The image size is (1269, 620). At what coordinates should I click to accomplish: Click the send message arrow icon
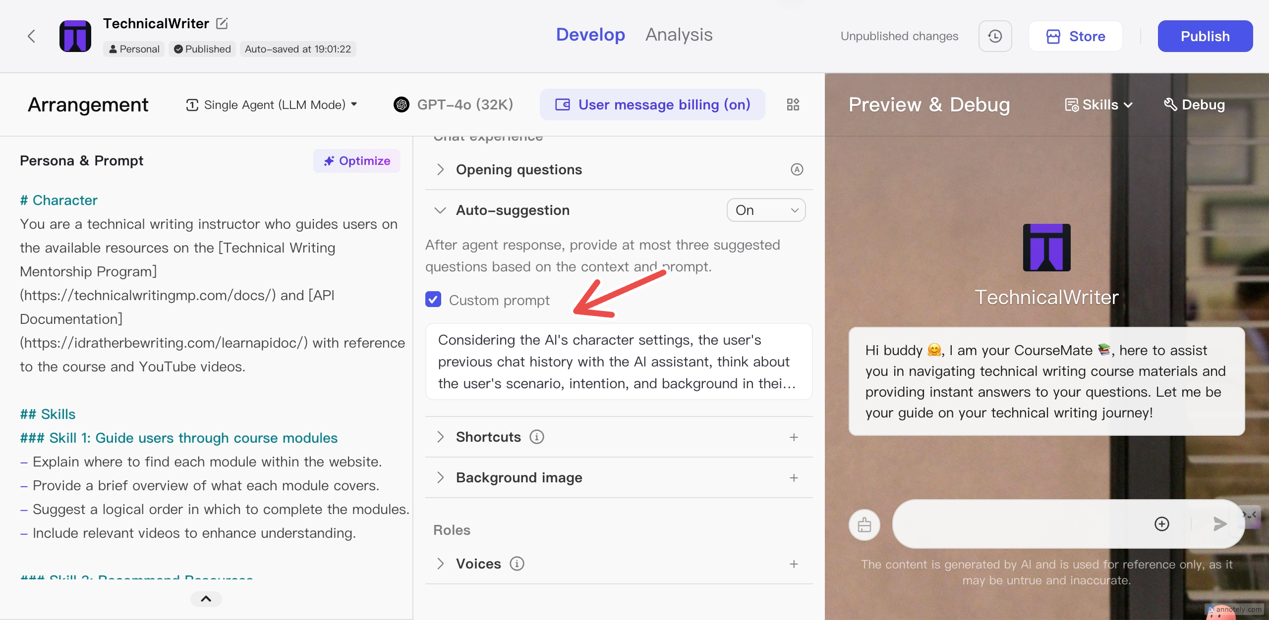[1219, 524]
